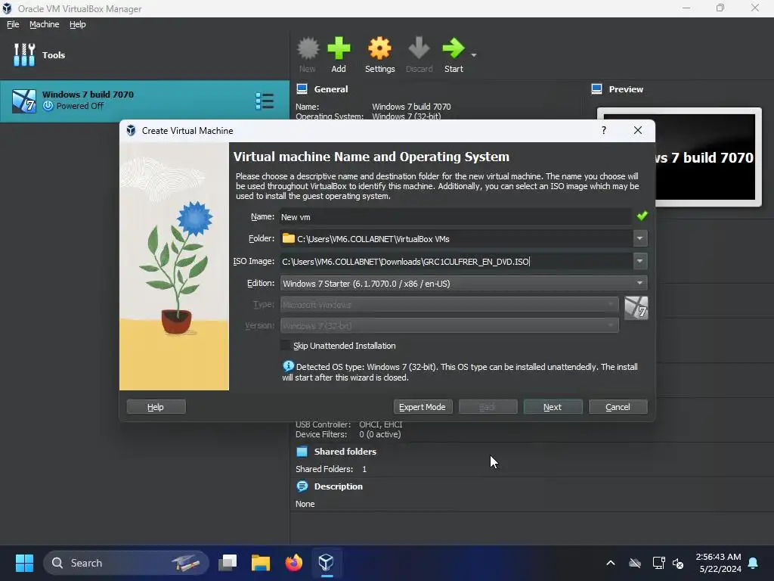Screen dimensions: 774x581
Task: Click the Detected OS type info icon
Action: click(288, 366)
